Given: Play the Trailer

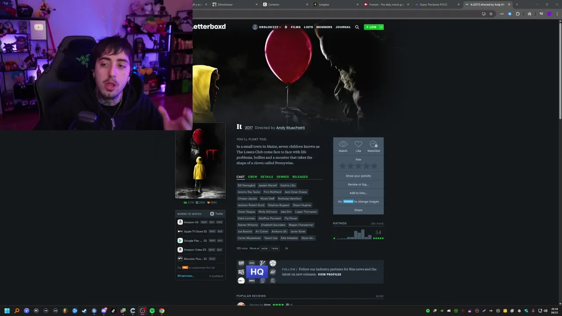Looking at the screenshot, I should pyautogui.click(x=216, y=214).
